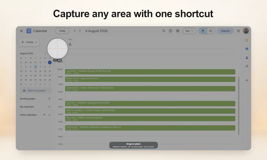The image size is (267, 160).
Task: Select August 31 in mini calendar
Action: (21, 84)
